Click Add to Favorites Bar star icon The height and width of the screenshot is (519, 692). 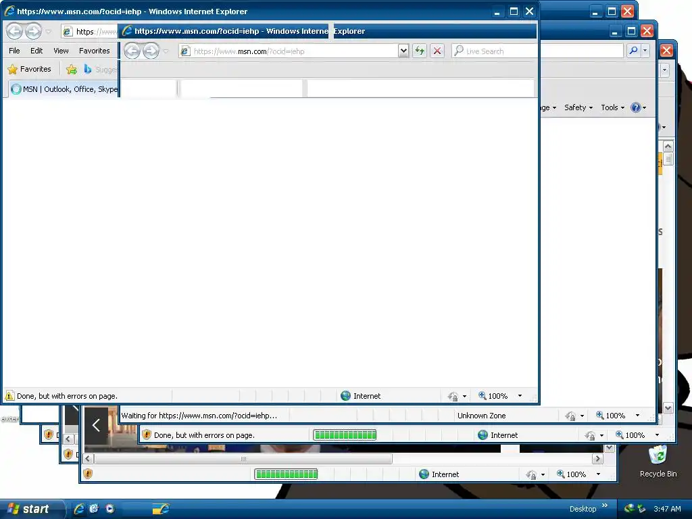[72, 70]
